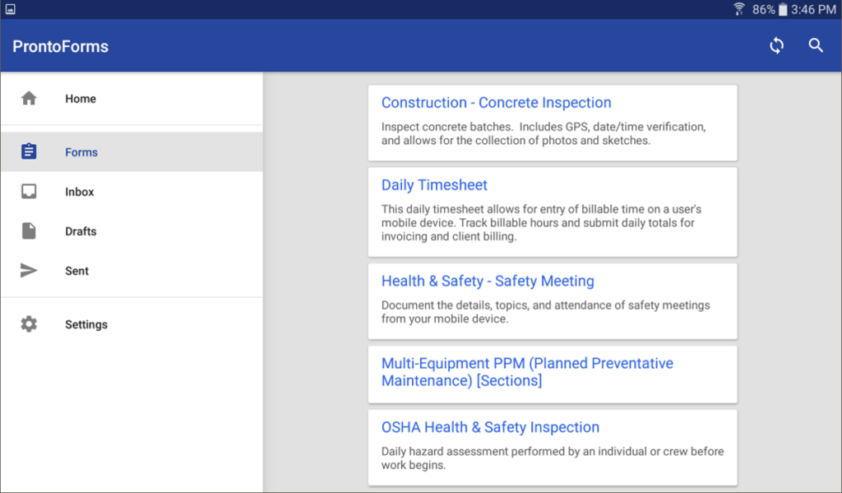Select Health & Safety - Safety Meeting
This screenshot has width=842, height=493.
tap(487, 281)
